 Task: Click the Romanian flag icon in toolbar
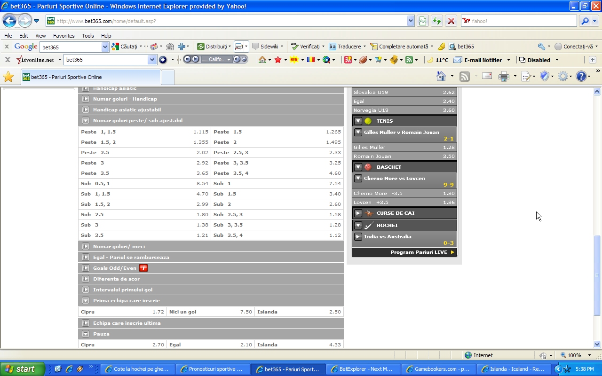pyautogui.click(x=311, y=60)
